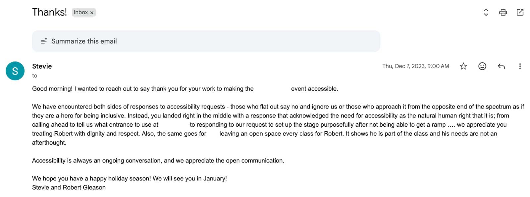Open the three-dot More options menu
530x197 pixels.
520,66
